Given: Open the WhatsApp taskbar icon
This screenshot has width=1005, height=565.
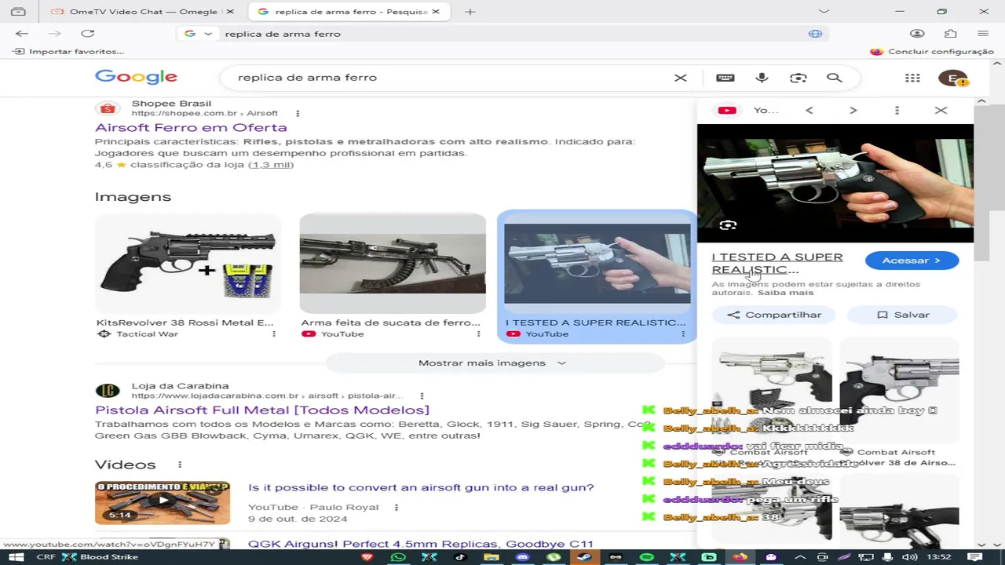Looking at the screenshot, I should coord(398,557).
